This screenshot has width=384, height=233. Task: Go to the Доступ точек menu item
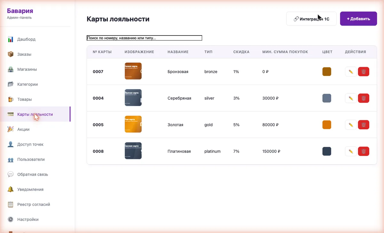pos(35,144)
